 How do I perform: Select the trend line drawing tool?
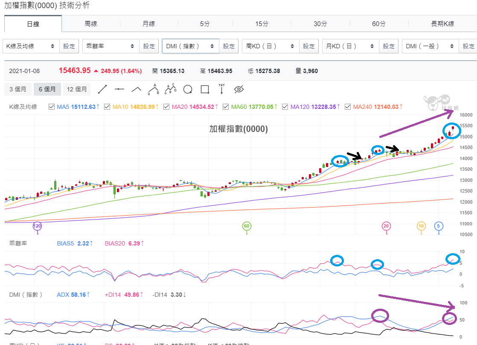[x=102, y=89]
